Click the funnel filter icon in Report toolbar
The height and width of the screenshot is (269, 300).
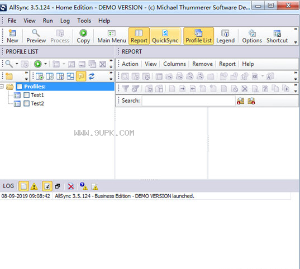tap(126, 89)
